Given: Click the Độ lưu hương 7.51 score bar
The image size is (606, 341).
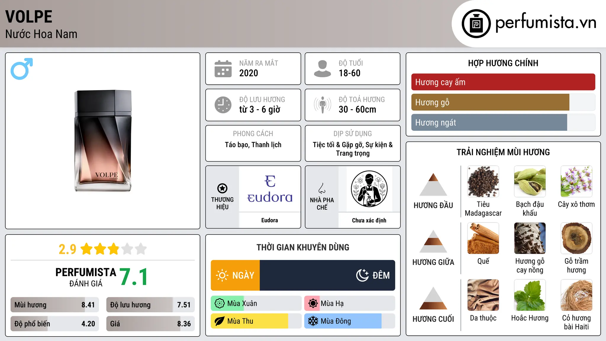Looking at the screenshot, I should pos(151,305).
